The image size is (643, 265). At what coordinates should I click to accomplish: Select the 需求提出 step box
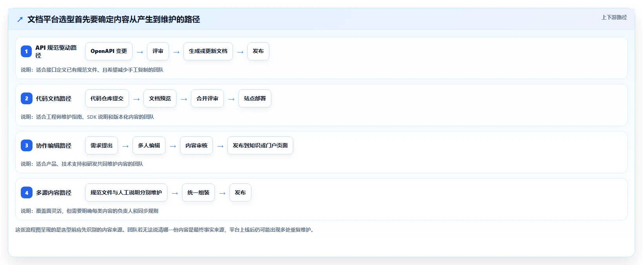(102, 145)
